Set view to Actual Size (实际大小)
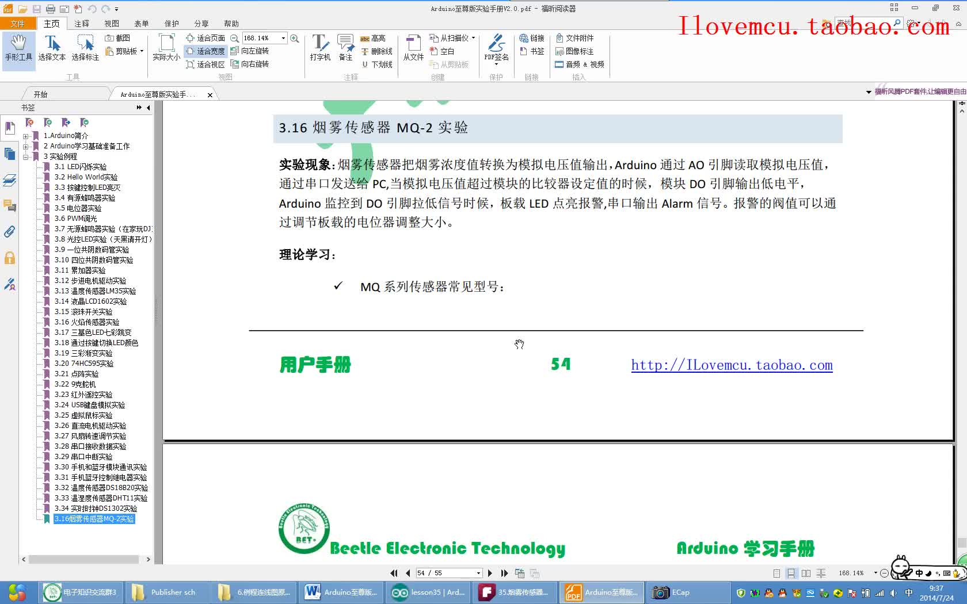This screenshot has width=967, height=604. pos(166,48)
